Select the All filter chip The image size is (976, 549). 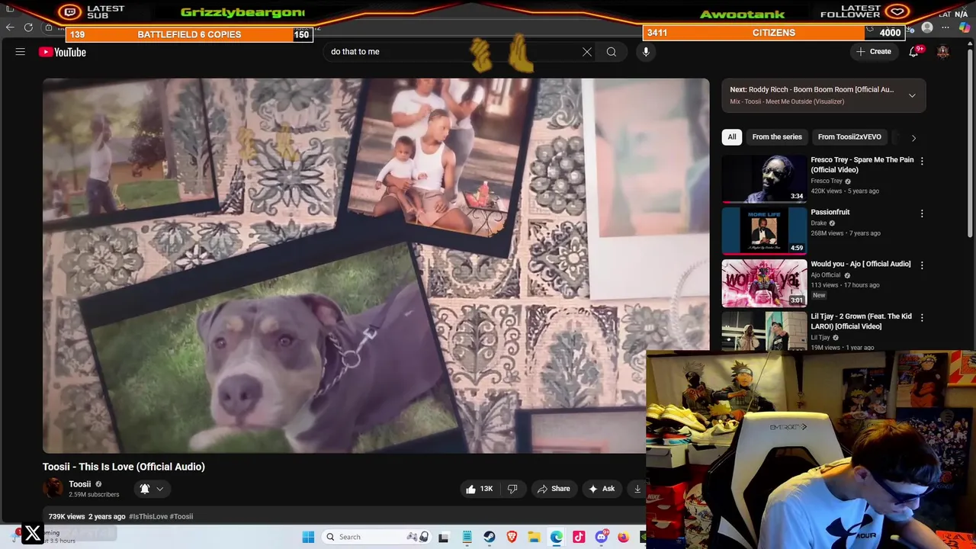[732, 137]
